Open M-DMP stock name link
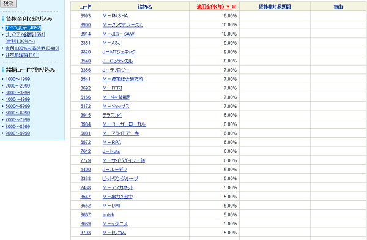This screenshot has height=240, width=367. [x=113, y=206]
